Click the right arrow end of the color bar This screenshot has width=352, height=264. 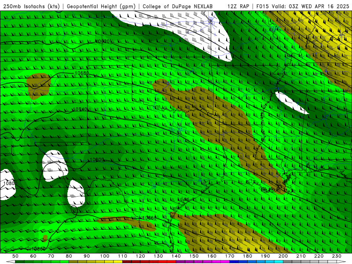341,262
